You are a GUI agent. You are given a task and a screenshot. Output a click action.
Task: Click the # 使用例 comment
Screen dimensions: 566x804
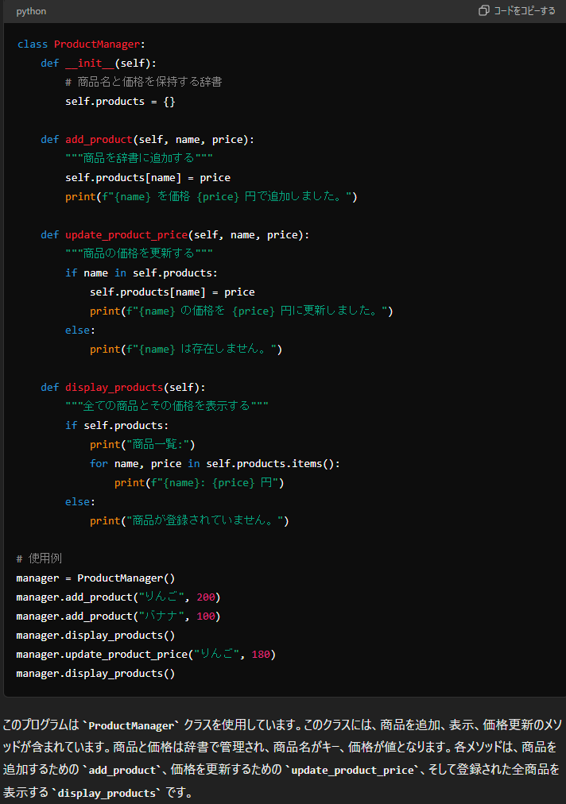coord(39,559)
